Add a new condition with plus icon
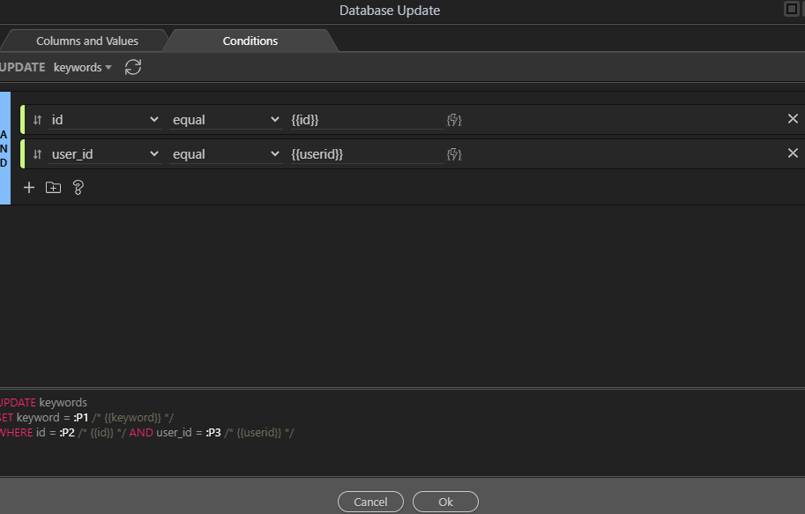Image resolution: width=805 pixels, height=514 pixels. (x=29, y=187)
